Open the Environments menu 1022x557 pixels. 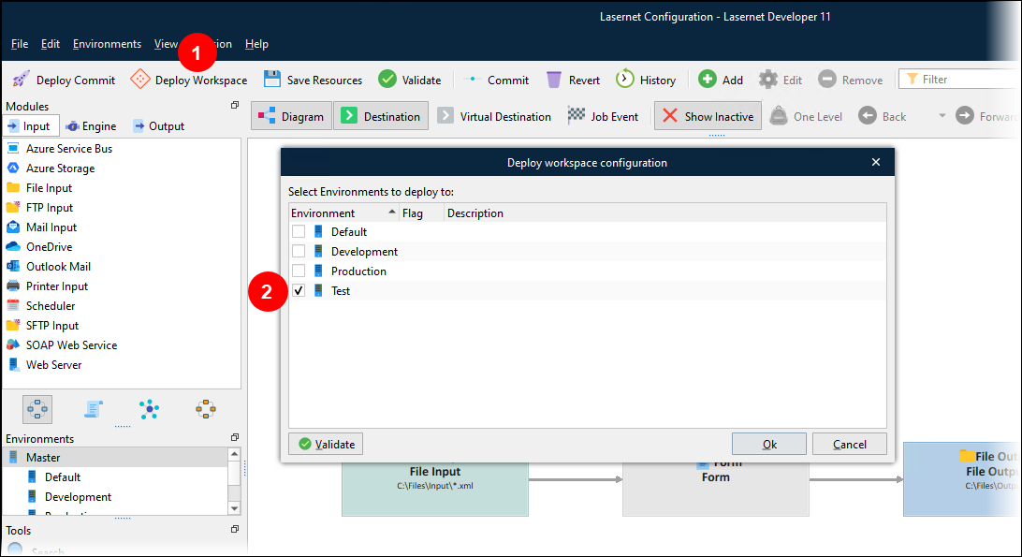pos(107,44)
